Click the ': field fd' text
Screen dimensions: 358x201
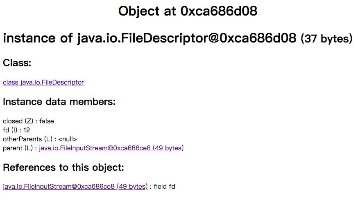click(x=164, y=187)
